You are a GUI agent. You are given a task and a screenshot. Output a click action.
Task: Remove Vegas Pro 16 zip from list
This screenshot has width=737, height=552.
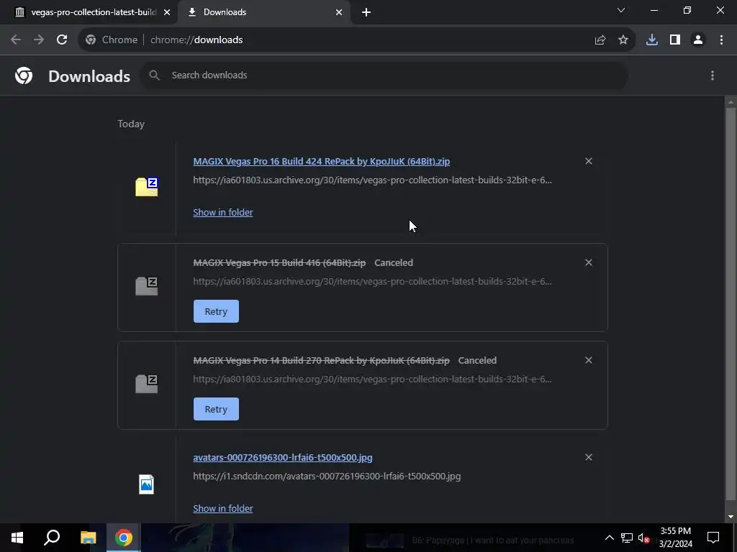(589, 161)
